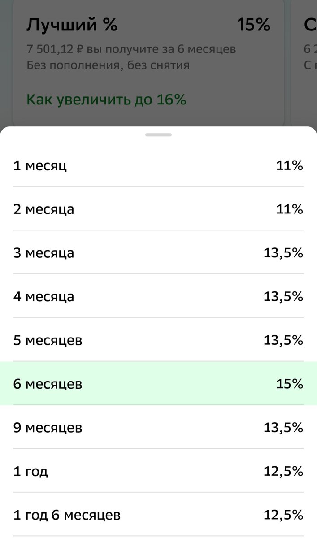Tap the 11% rate beside 1 месяц

point(290,165)
